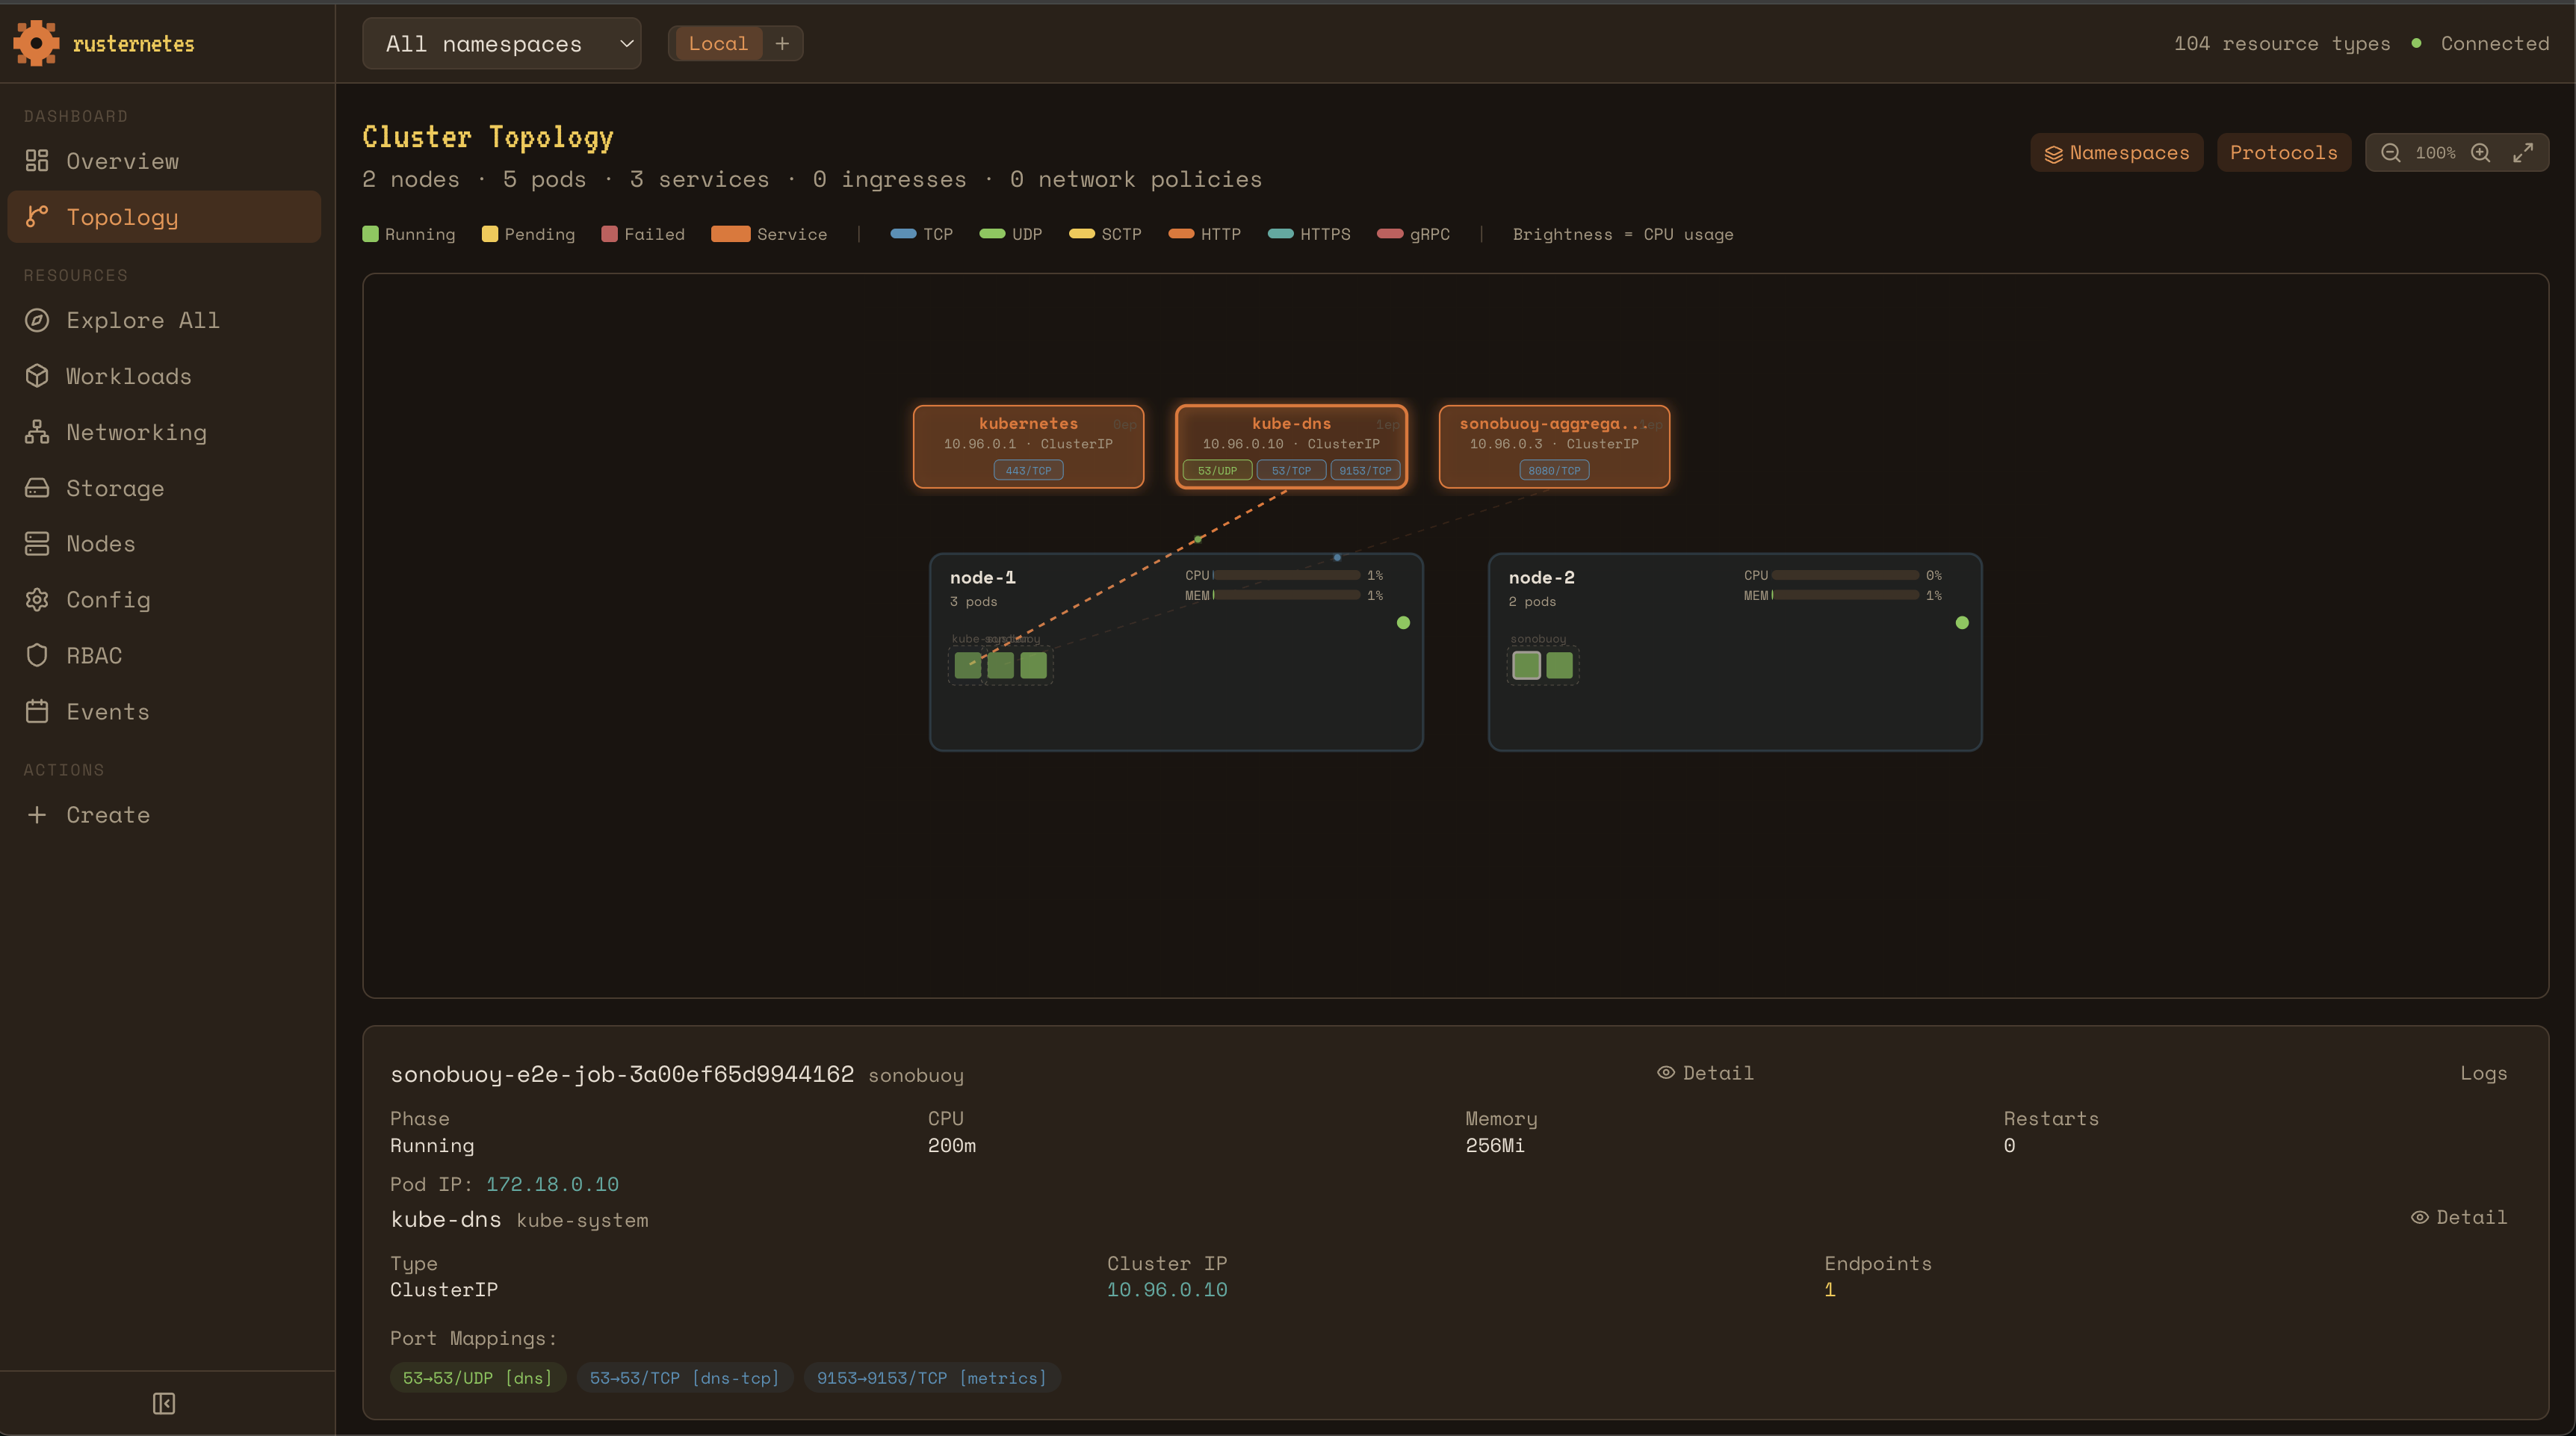Collapse the sidebar panel icon
This screenshot has height=1436, width=2576.
[x=164, y=1403]
